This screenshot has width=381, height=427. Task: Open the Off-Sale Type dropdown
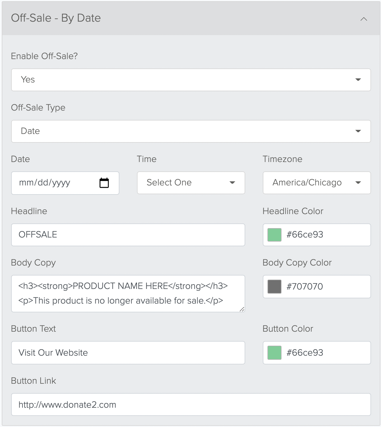point(191,131)
